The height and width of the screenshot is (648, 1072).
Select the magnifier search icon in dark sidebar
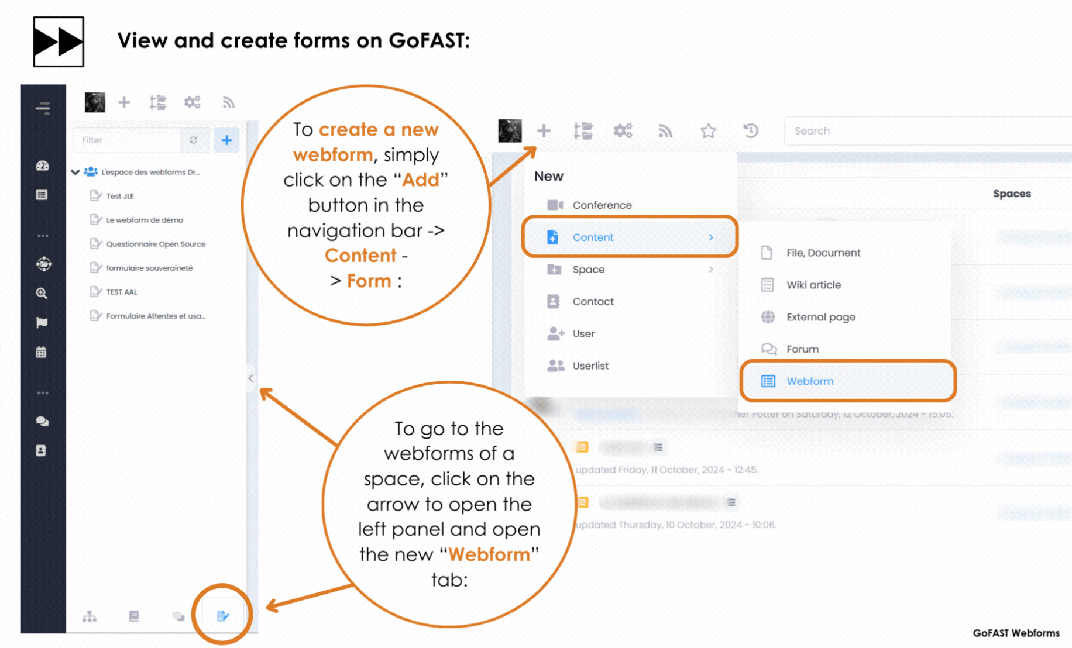(x=43, y=293)
